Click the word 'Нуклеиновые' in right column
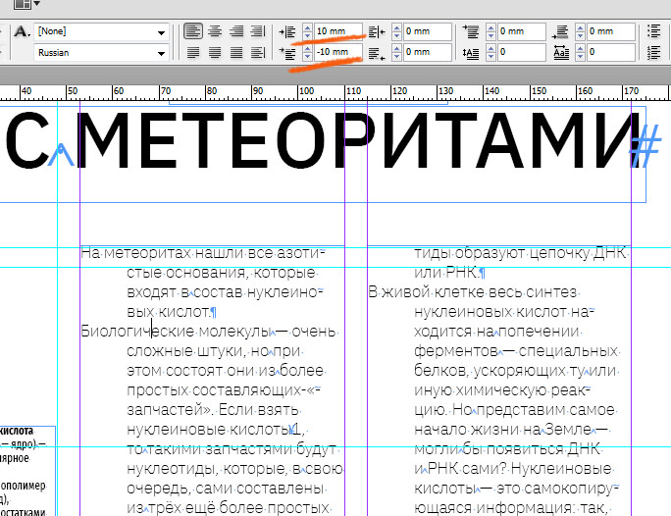This screenshot has width=671, height=516. (561, 469)
